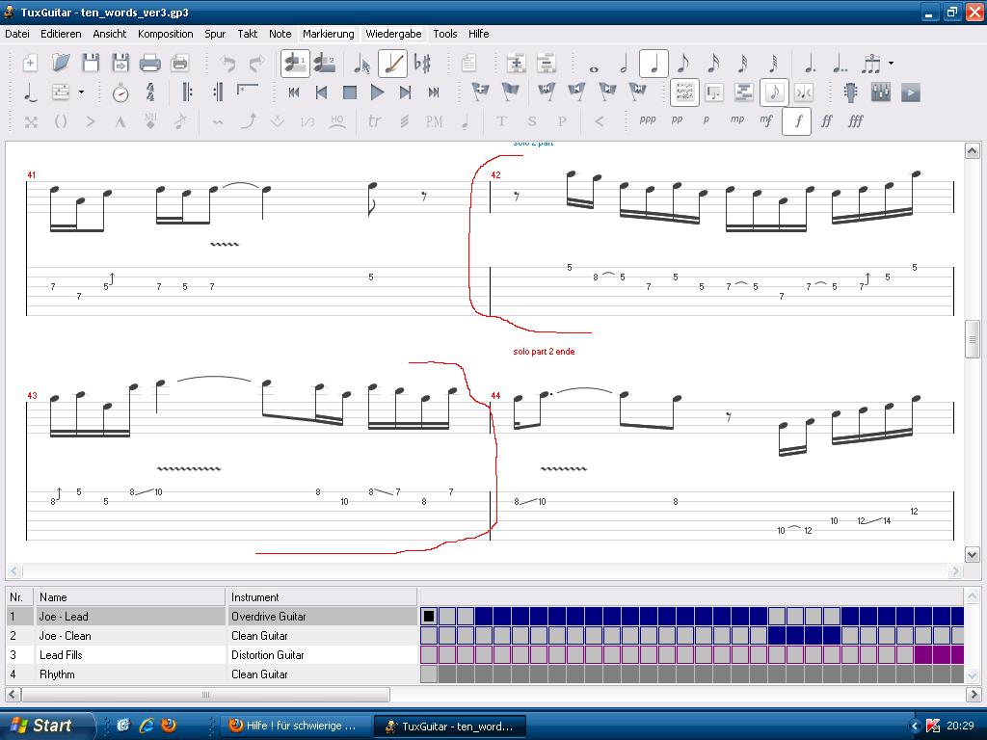Jump to the first marker
This screenshot has width=987, height=740.
(546, 92)
